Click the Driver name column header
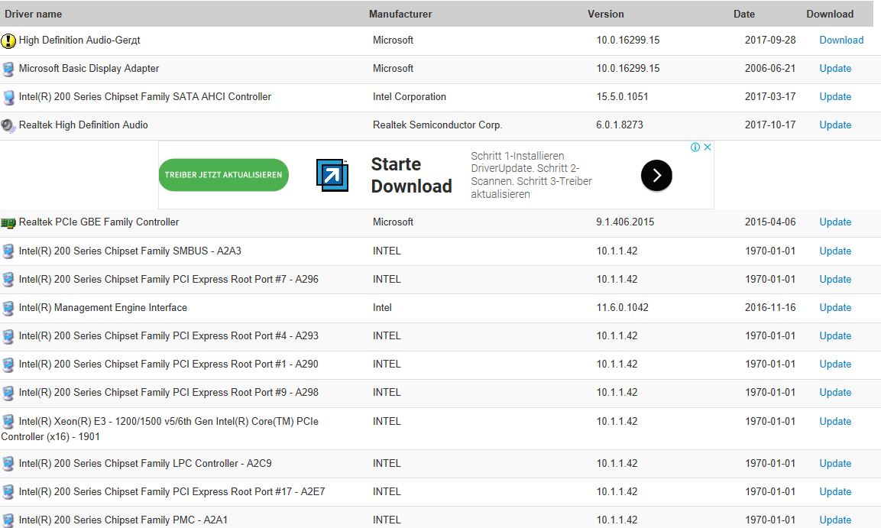 click(33, 14)
